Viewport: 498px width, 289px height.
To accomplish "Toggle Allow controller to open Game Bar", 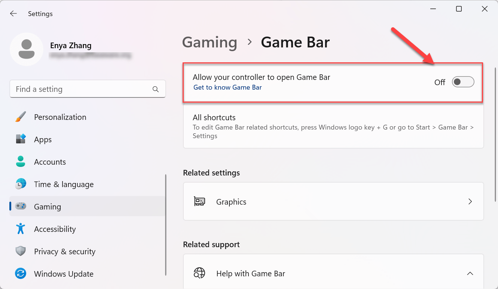I will (463, 82).
